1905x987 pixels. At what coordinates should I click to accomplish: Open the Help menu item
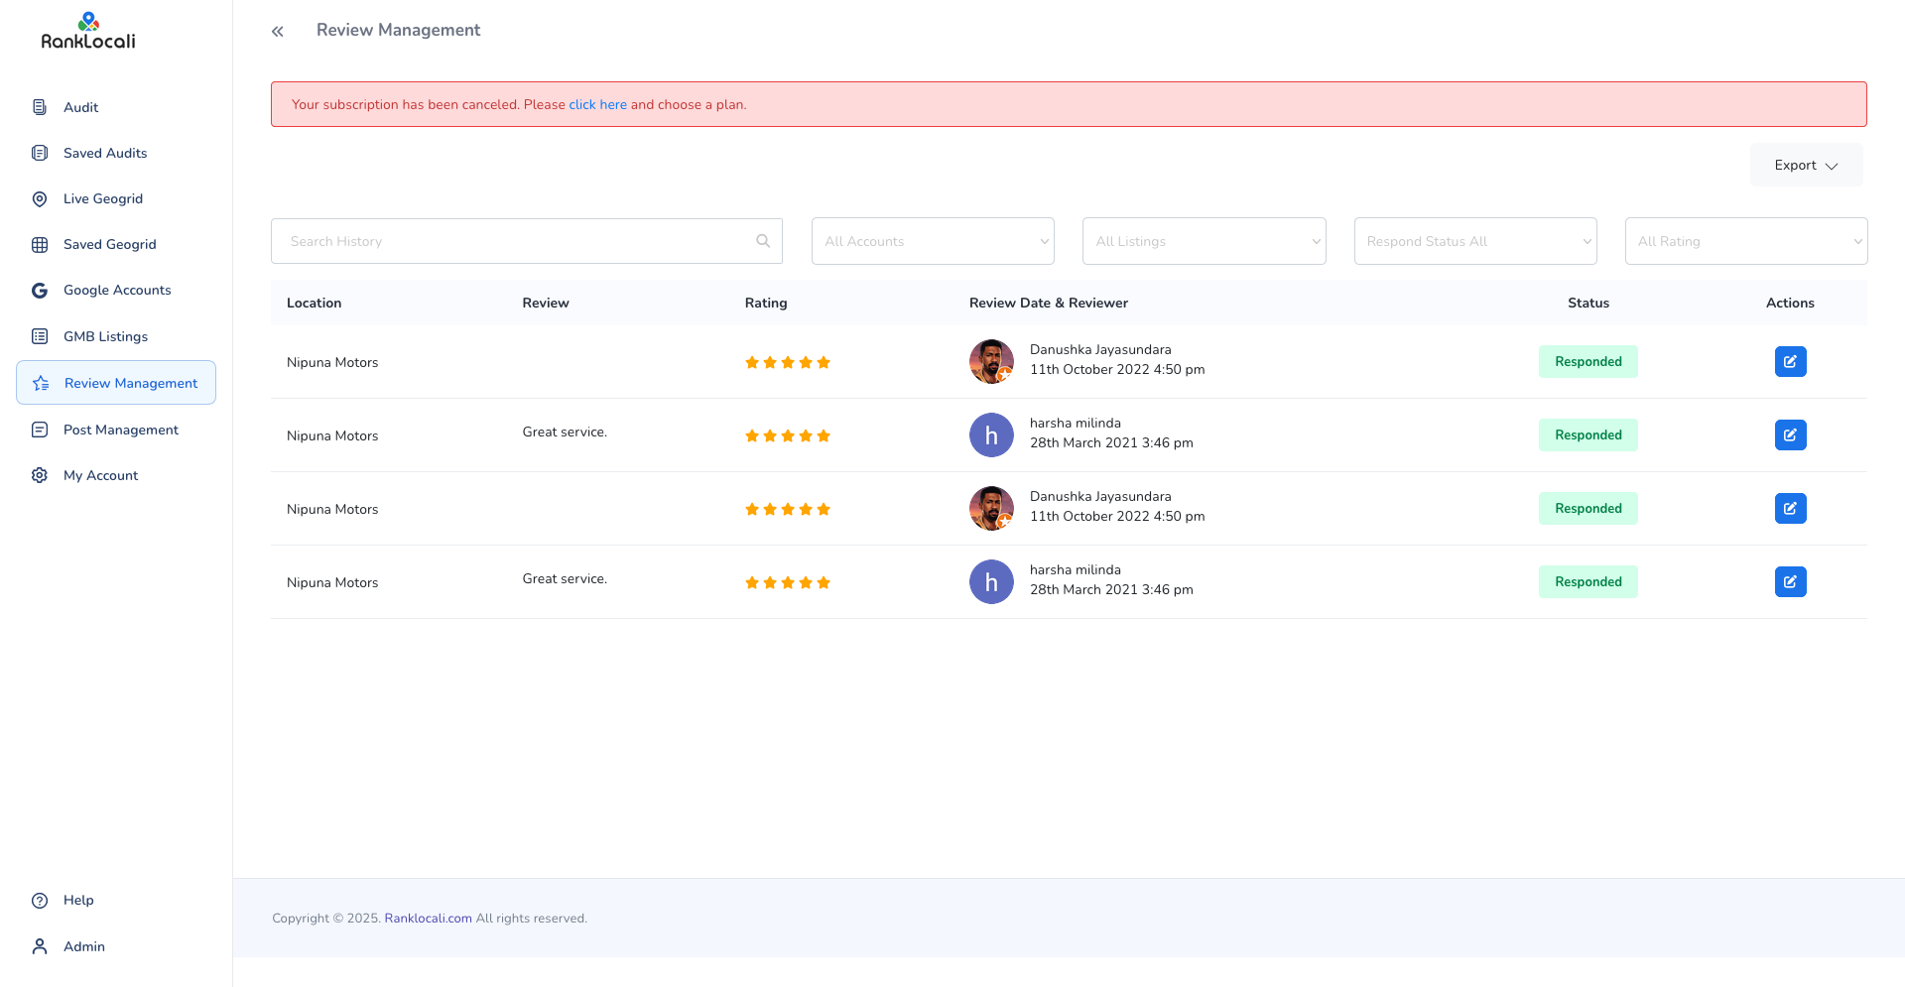point(77,900)
